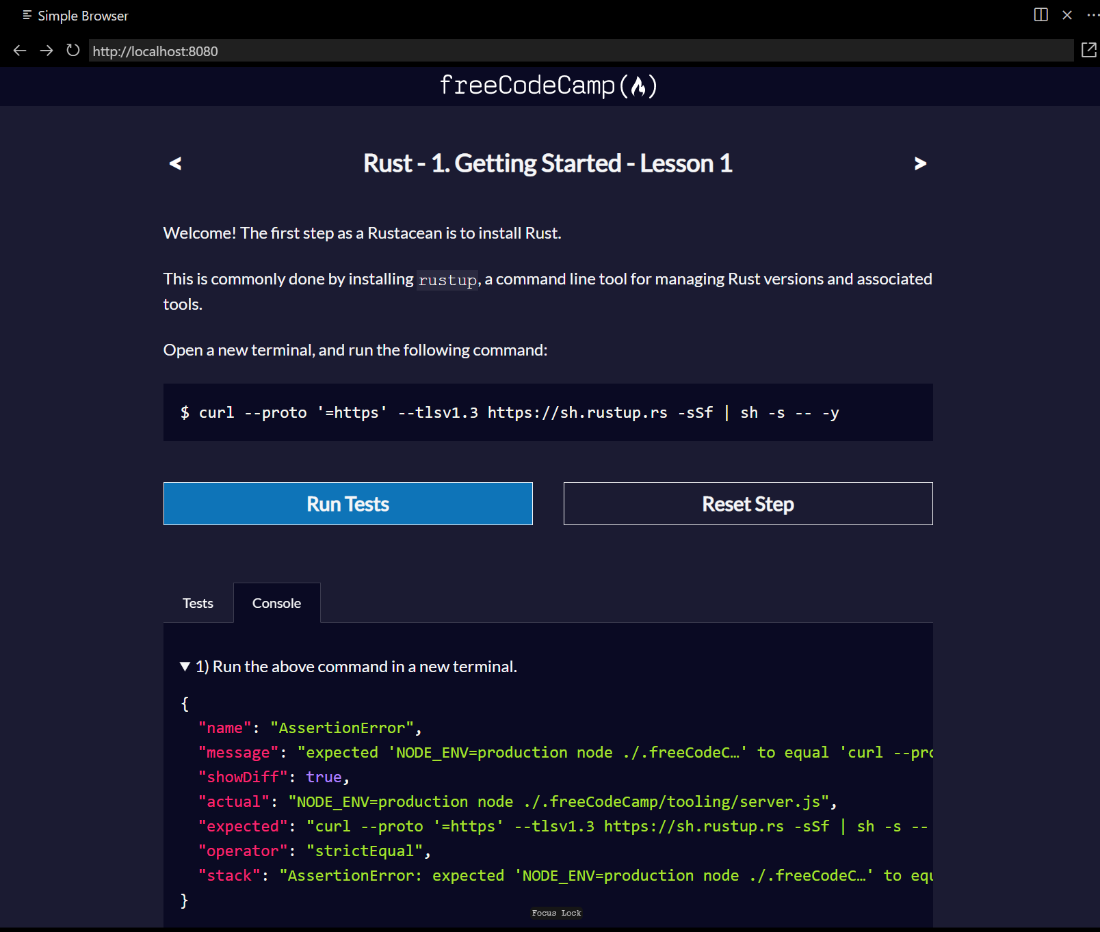Click the lesson title heading
This screenshot has height=932, width=1100.
click(548, 163)
